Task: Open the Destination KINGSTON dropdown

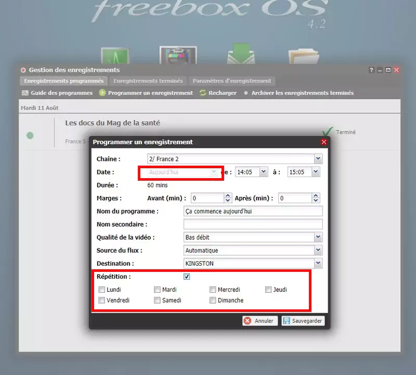Action: (x=318, y=264)
